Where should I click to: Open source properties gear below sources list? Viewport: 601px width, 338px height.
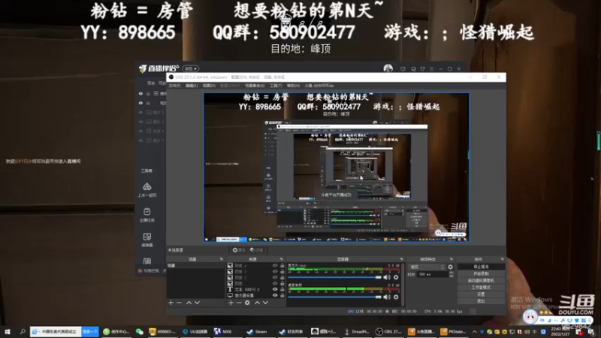(x=247, y=303)
